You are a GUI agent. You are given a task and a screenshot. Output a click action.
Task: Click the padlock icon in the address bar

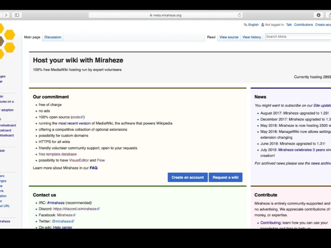pyautogui.click(x=151, y=15)
